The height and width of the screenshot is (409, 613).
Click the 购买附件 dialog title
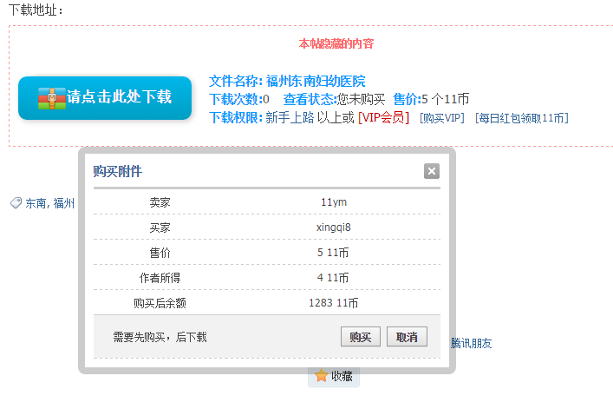point(118,171)
